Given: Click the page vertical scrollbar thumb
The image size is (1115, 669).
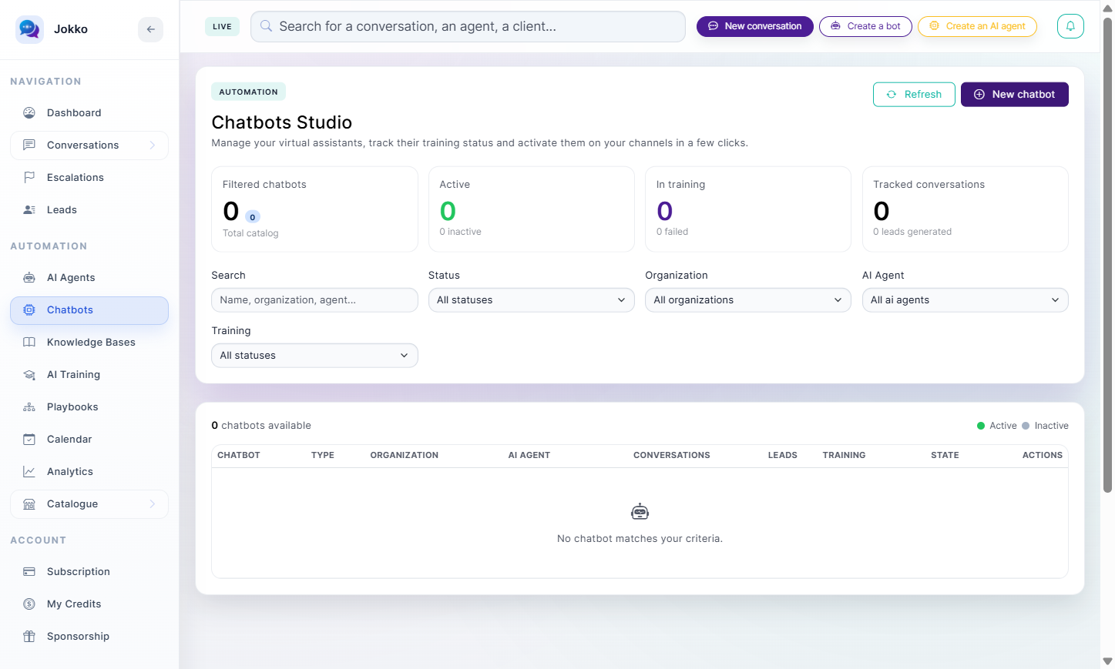Looking at the screenshot, I should tap(1107, 254).
